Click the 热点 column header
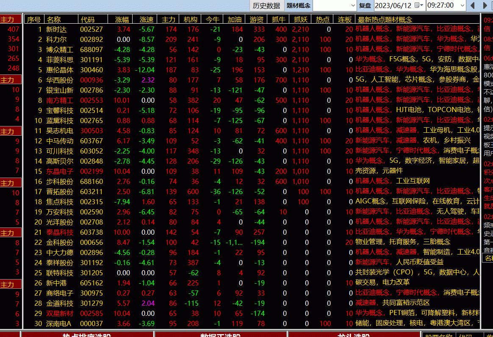This screenshot has width=493, height=337. coord(322,19)
